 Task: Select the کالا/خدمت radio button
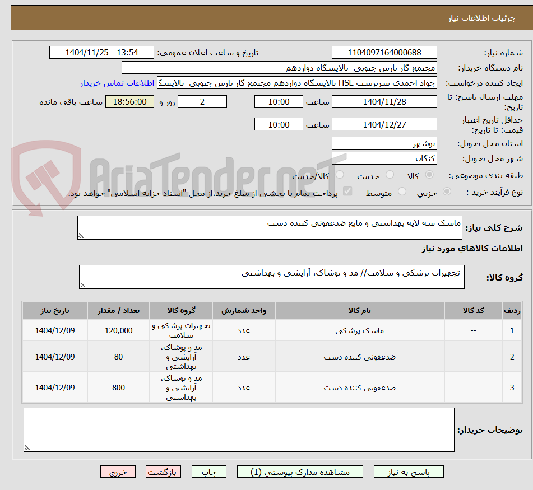tap(340, 175)
